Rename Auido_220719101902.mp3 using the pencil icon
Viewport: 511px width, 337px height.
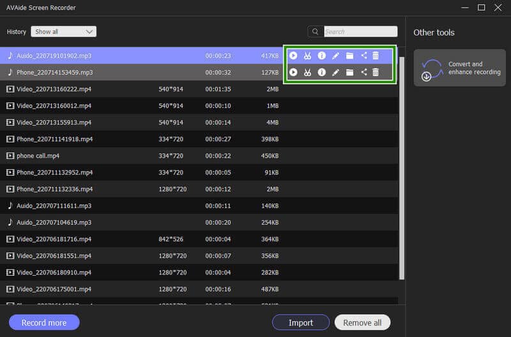pos(336,56)
